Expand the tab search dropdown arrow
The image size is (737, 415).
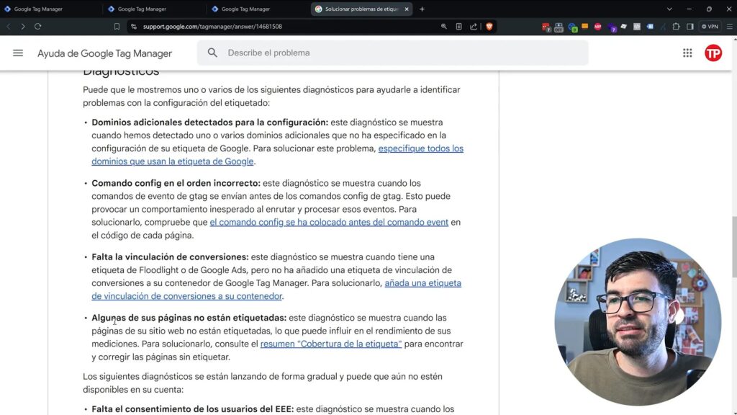tap(669, 9)
